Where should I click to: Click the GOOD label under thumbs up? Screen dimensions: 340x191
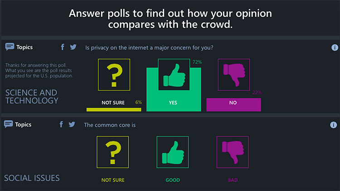click(173, 180)
